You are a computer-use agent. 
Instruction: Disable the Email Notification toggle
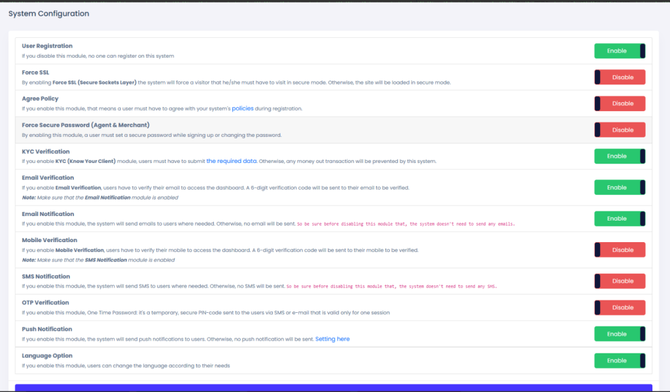[620, 219]
